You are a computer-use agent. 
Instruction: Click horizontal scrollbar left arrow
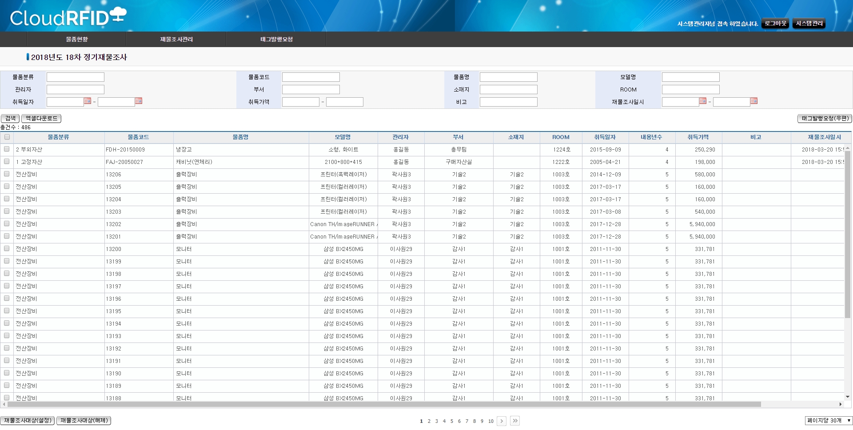4,404
